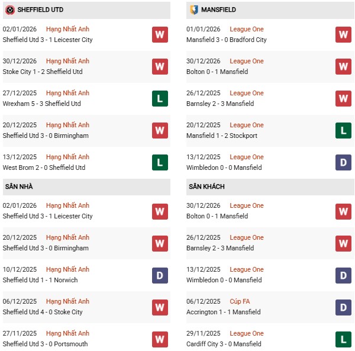This screenshot has height=351, width=355.
Task: Click the Mansfield club crest
Action: pos(194,10)
